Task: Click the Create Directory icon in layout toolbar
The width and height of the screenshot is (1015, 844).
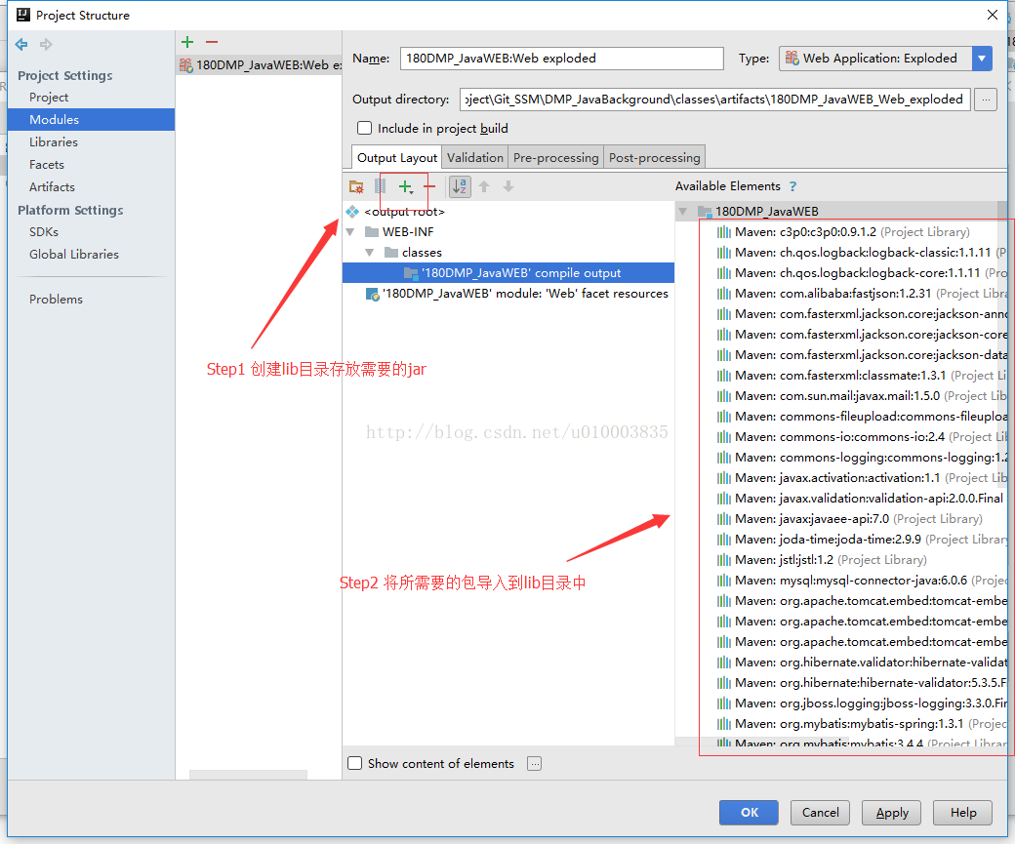Action: point(356,187)
